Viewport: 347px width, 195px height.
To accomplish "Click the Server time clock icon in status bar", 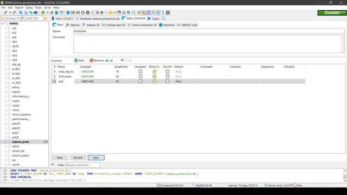I will point(266,185).
